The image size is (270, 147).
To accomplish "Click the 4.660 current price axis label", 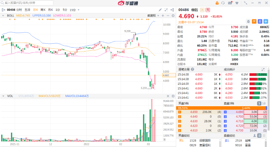I will (x=169, y=75).
